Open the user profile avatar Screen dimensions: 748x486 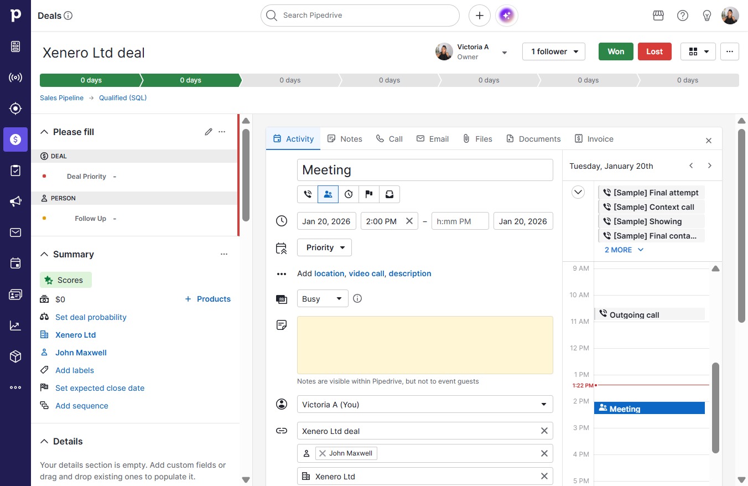(x=730, y=15)
